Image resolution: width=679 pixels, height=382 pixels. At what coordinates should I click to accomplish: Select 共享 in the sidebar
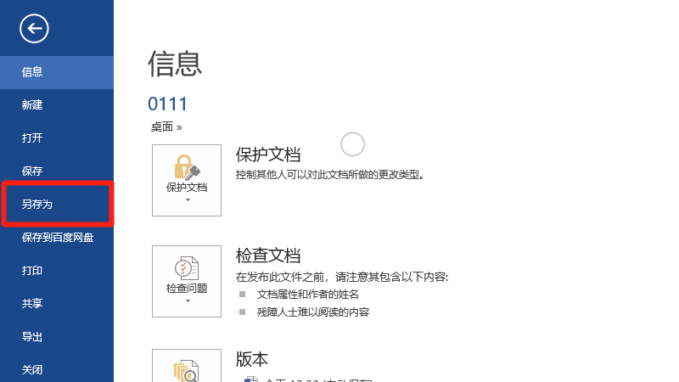coord(32,304)
